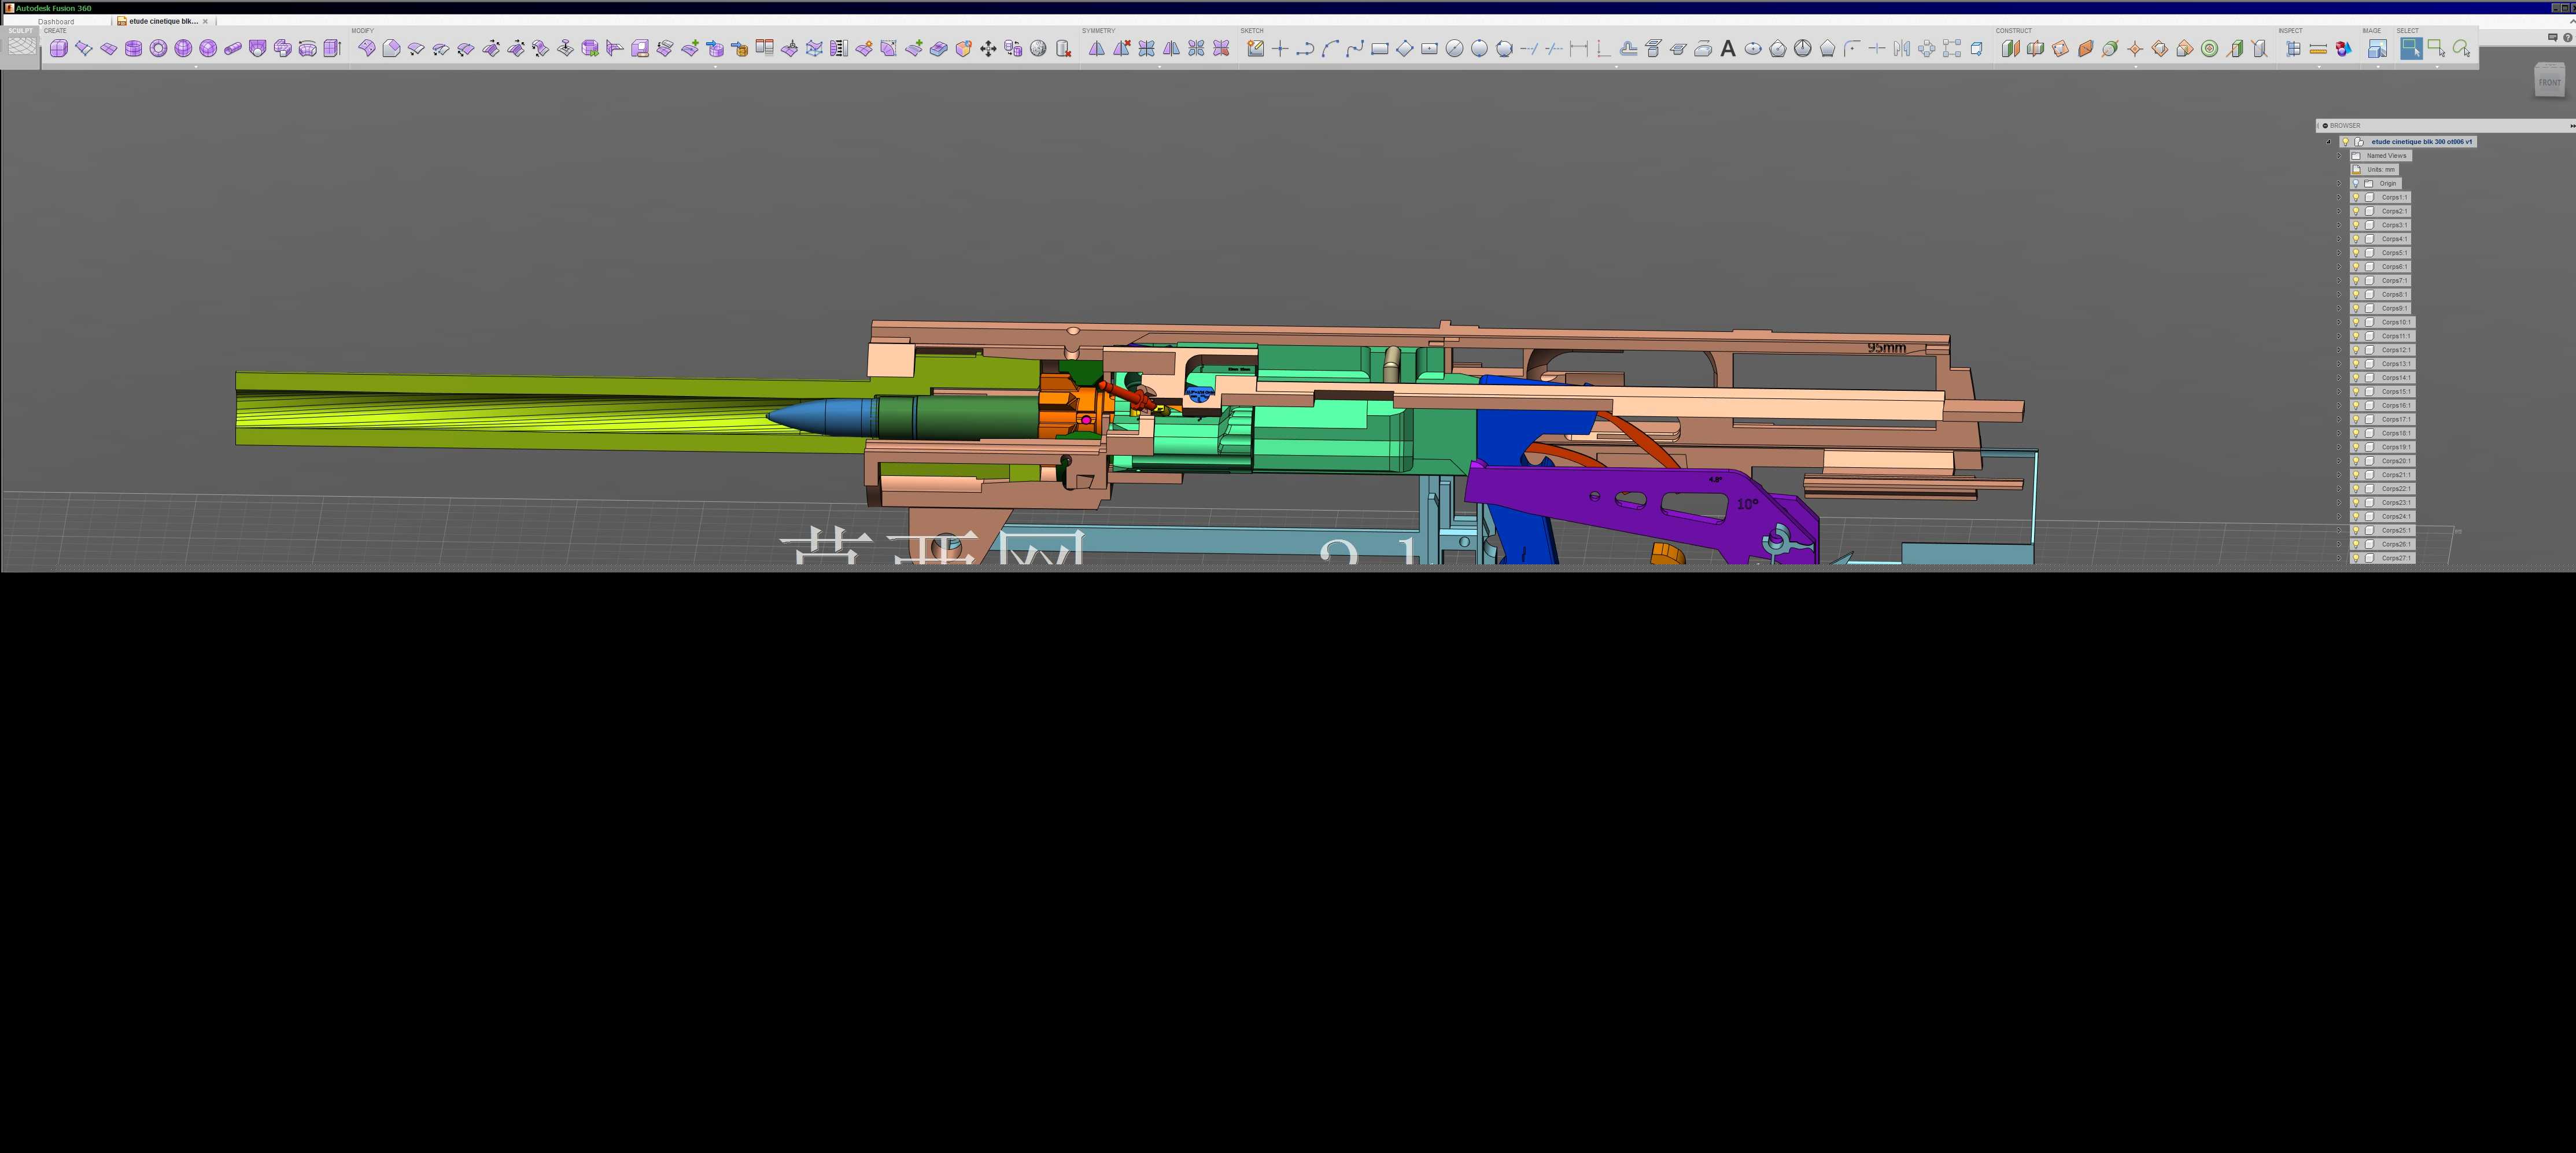Select the Sketch Dimension tool
2576x1153 pixels.
[x=1579, y=48]
